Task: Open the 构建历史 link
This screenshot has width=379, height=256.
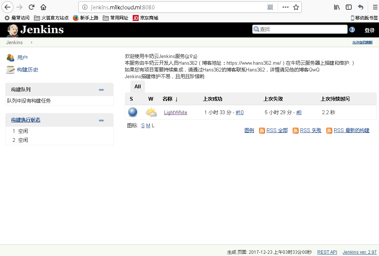Action: [x=28, y=70]
